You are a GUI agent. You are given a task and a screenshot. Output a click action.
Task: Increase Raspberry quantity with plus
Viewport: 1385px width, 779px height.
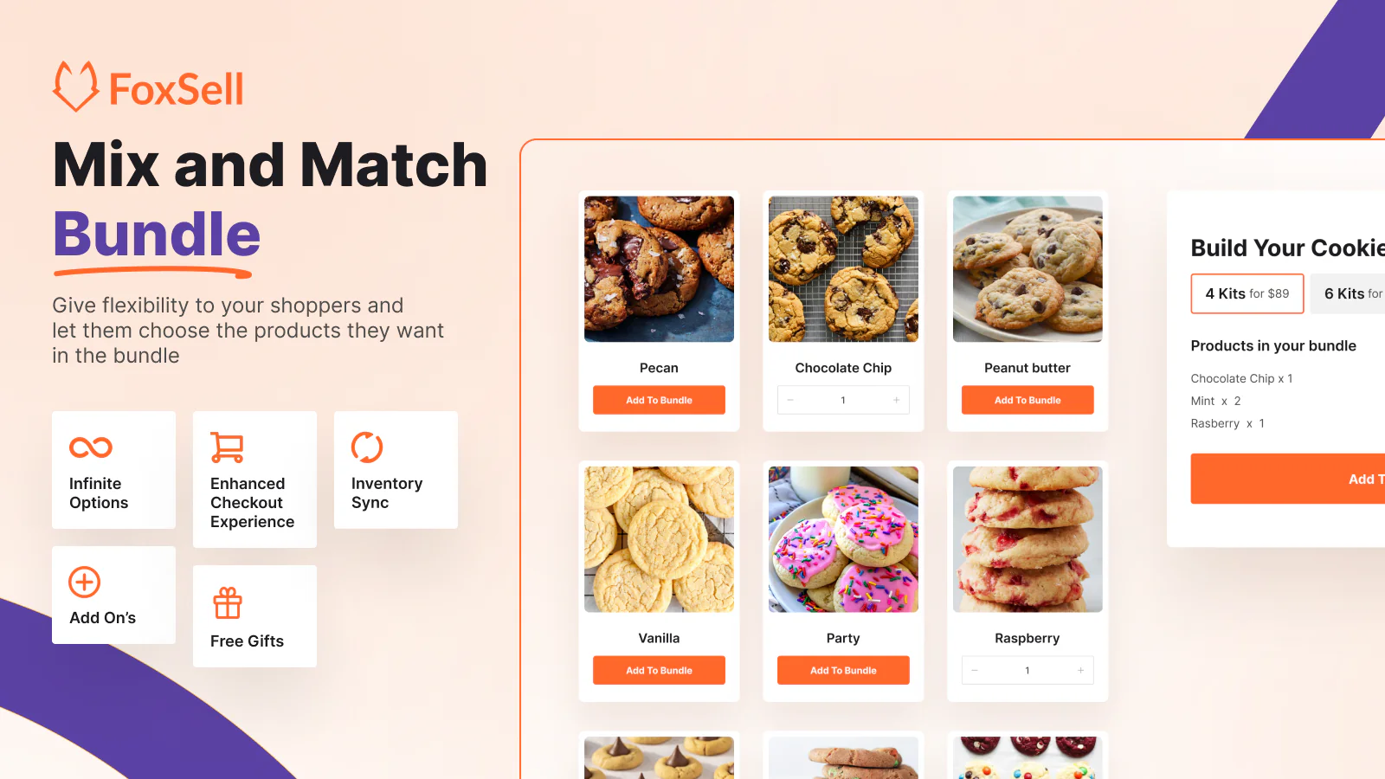(1081, 670)
